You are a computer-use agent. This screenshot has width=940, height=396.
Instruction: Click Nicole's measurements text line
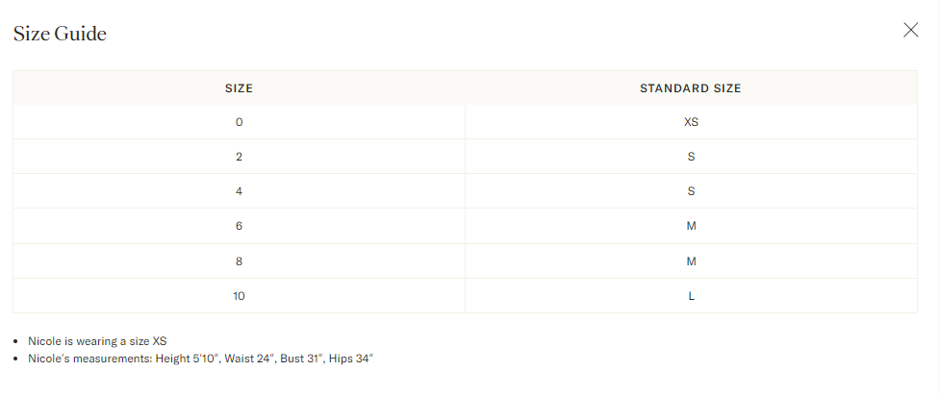[x=201, y=359]
